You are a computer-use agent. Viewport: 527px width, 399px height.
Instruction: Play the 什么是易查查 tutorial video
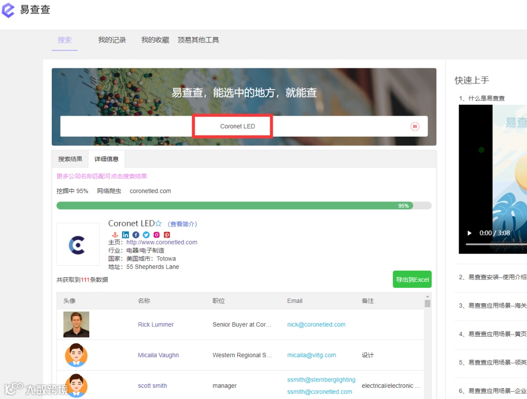tap(469, 233)
